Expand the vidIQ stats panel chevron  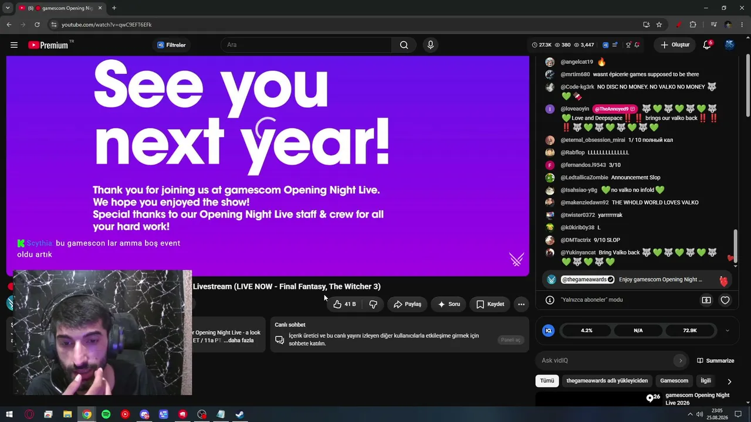point(728,331)
